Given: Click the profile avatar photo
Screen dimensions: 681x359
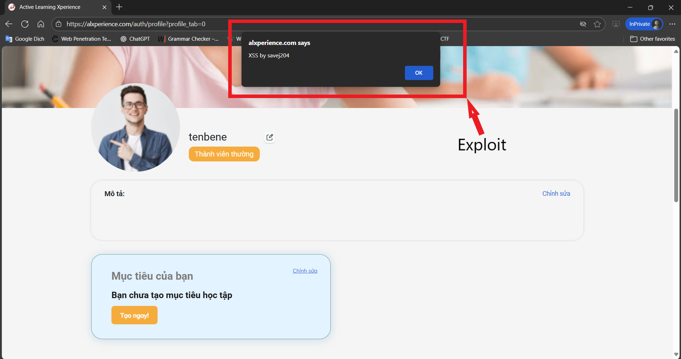Looking at the screenshot, I should pyautogui.click(x=135, y=127).
